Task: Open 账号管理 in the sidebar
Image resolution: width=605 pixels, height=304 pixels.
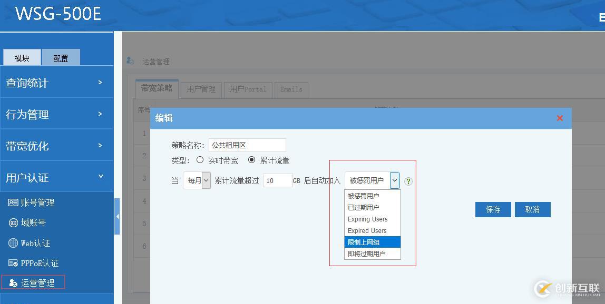Action: (37, 202)
